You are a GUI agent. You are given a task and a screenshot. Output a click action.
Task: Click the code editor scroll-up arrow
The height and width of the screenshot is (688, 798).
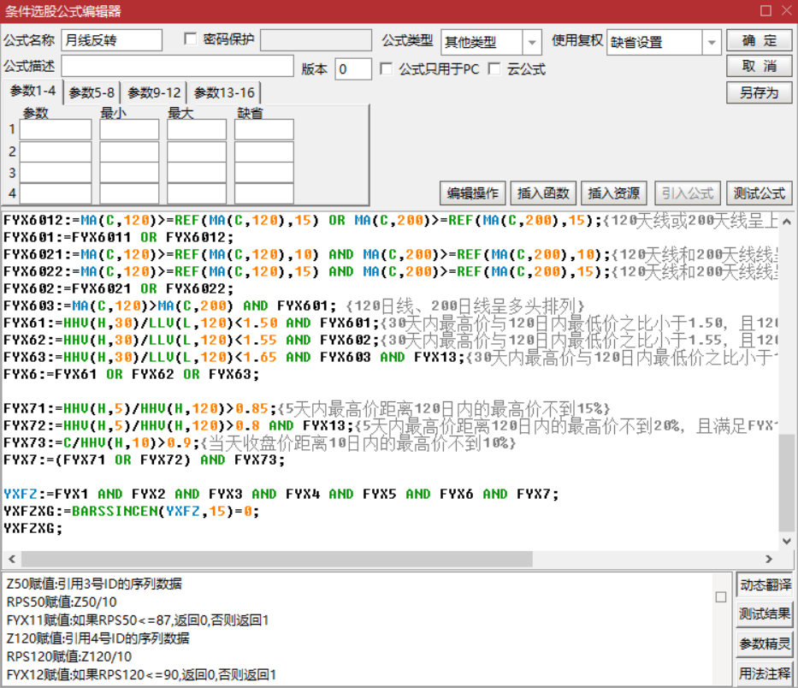(786, 222)
